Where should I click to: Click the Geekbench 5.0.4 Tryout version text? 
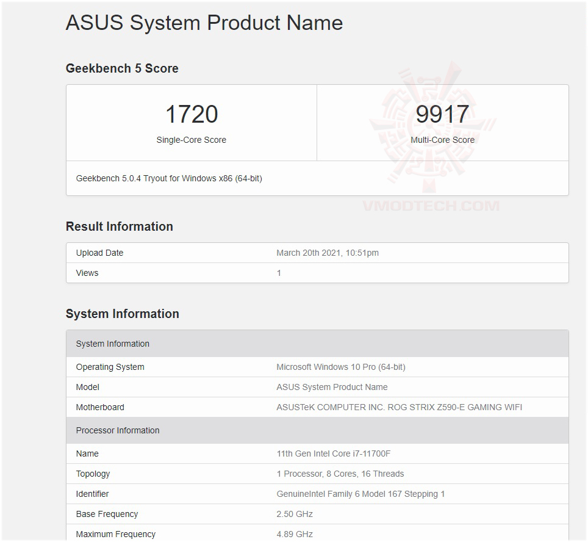click(x=169, y=178)
